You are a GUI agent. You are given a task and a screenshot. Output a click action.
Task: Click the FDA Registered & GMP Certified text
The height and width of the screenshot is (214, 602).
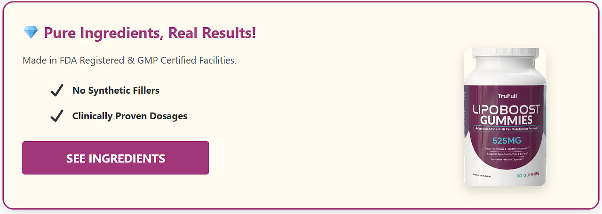coord(129,61)
